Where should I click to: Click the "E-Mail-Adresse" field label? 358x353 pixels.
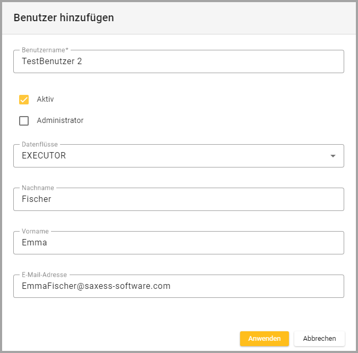pos(44,275)
